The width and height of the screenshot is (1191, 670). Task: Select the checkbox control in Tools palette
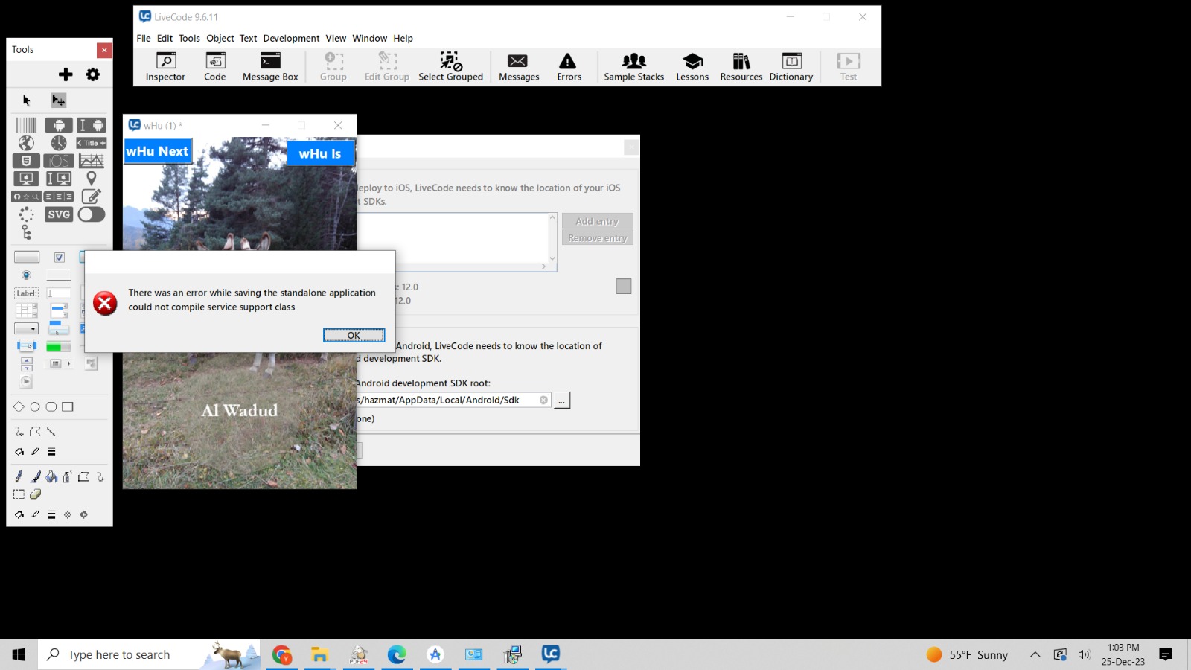pos(60,258)
